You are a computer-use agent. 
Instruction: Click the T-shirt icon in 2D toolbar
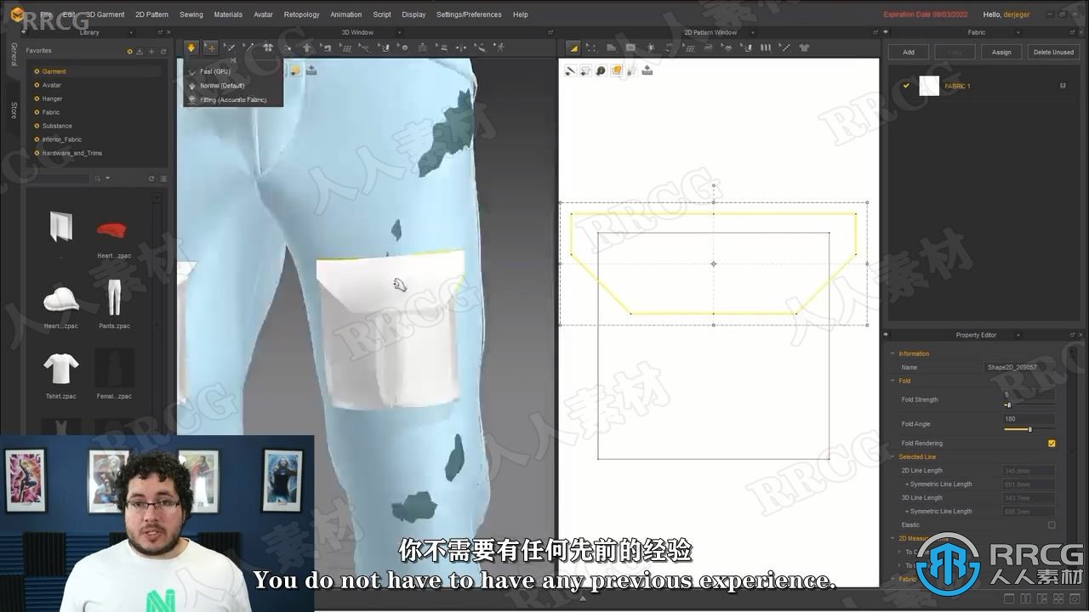tap(804, 48)
